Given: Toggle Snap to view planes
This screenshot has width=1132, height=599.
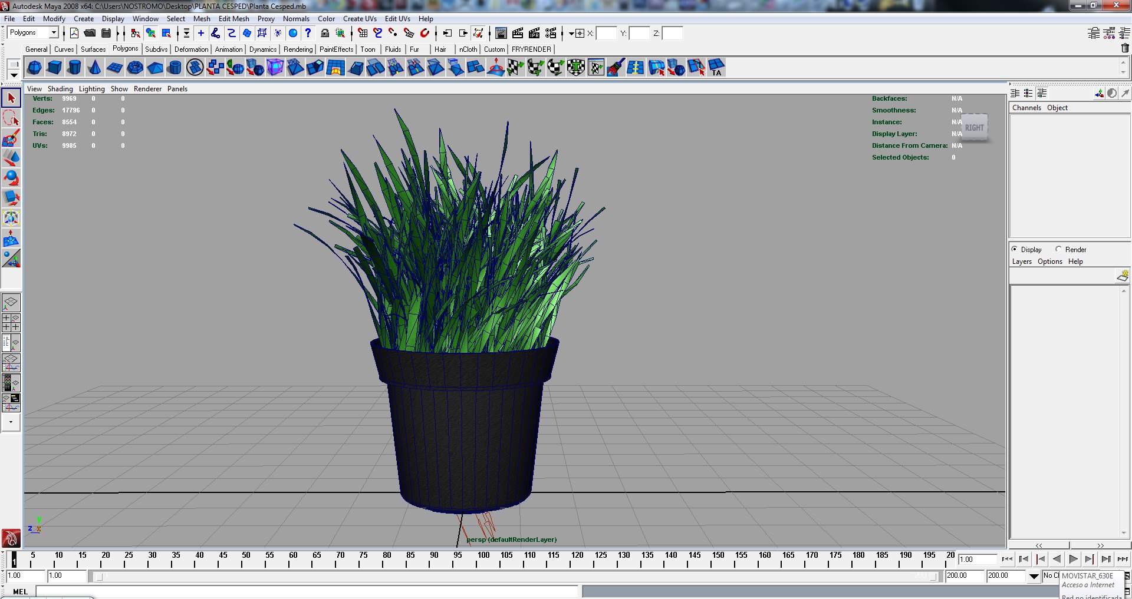Looking at the screenshot, I should [x=409, y=33].
